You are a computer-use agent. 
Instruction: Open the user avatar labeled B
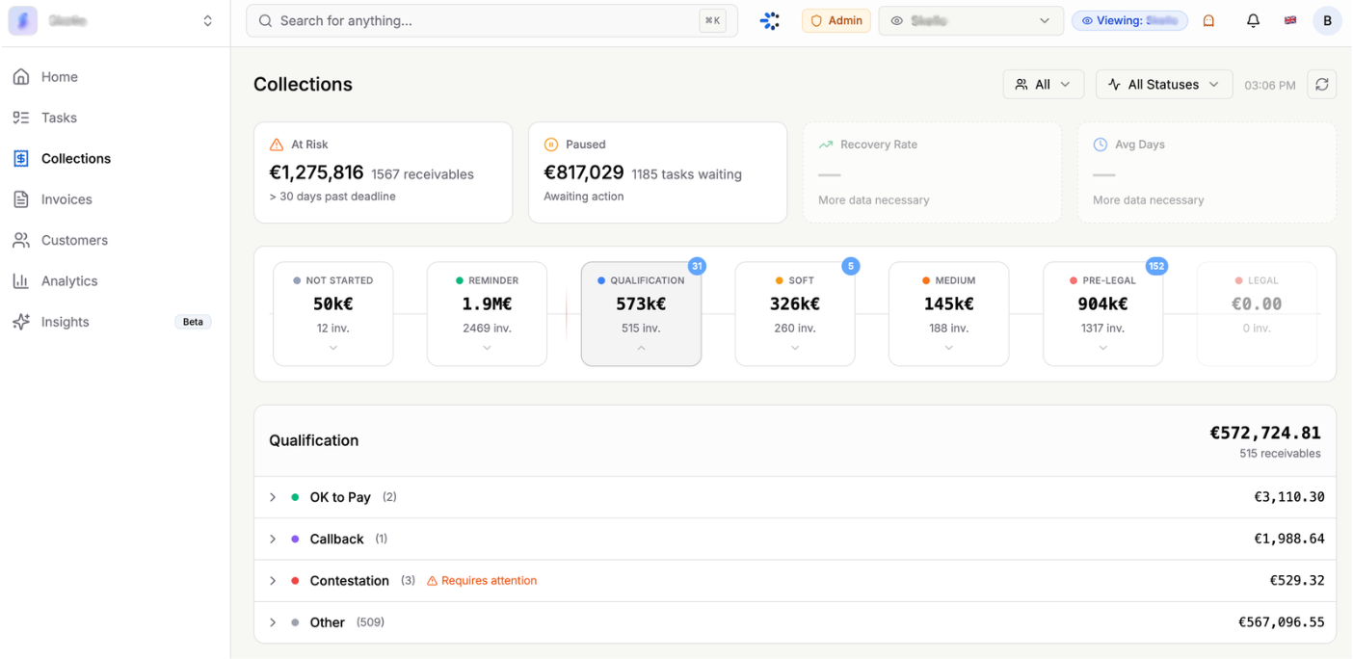(1327, 20)
